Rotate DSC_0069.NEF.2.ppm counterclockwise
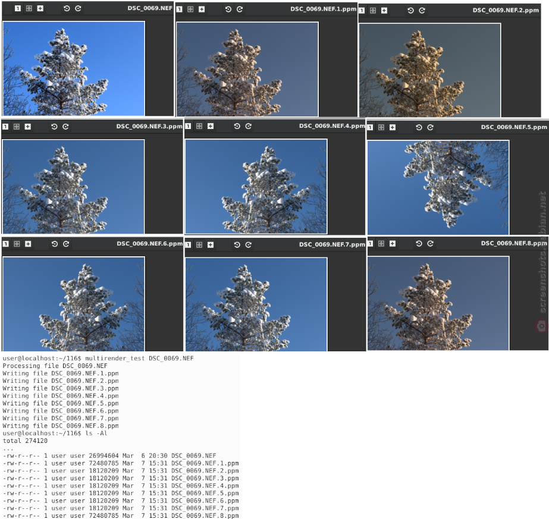This screenshot has height=519, width=549. (x=410, y=11)
